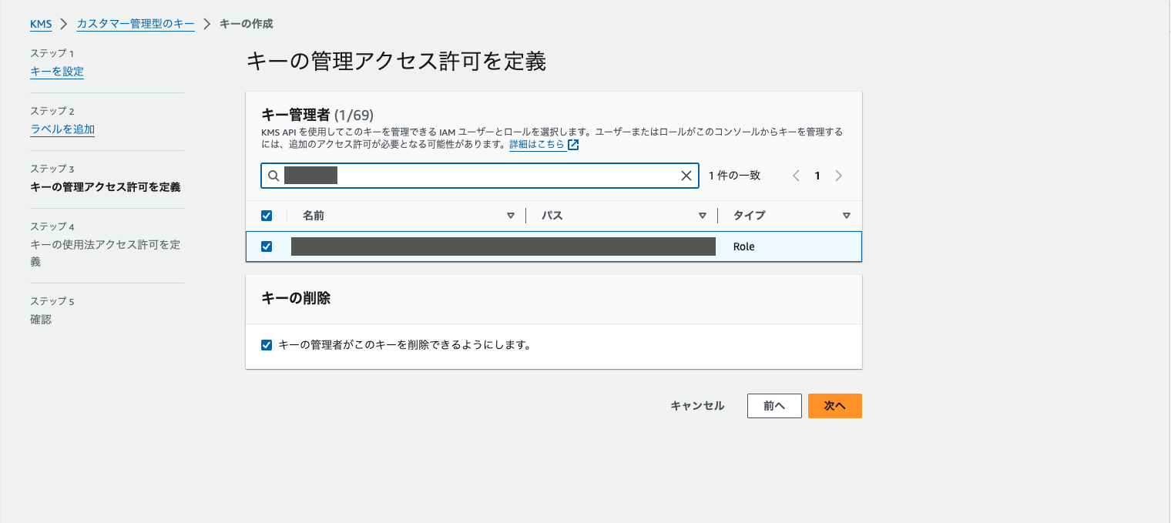
Task: Click the next page chevron arrow
Action: (x=839, y=175)
